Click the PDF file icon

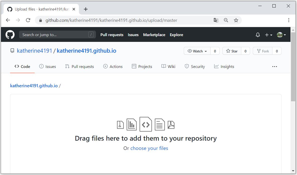click(171, 125)
